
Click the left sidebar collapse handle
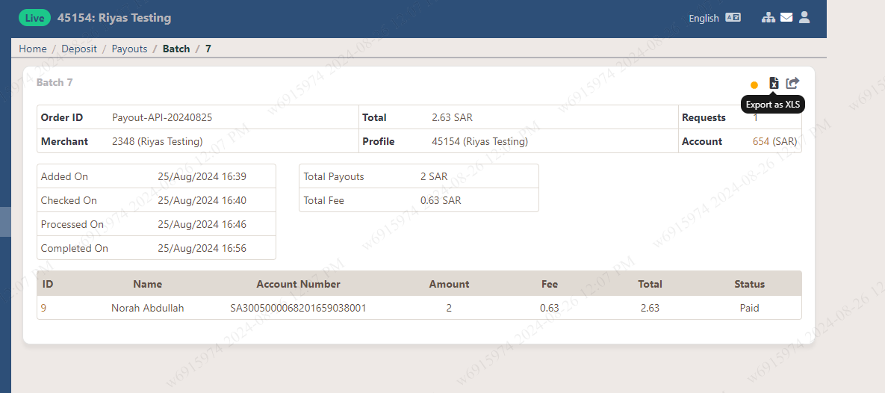(5, 221)
